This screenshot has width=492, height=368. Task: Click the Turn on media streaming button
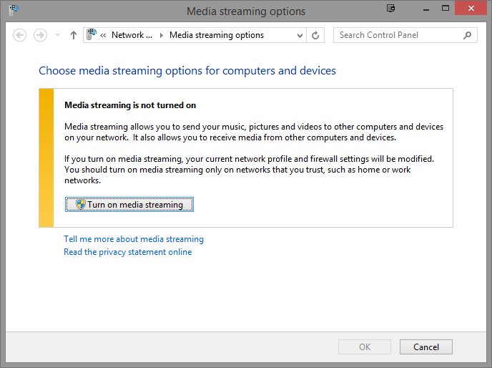[129, 205]
